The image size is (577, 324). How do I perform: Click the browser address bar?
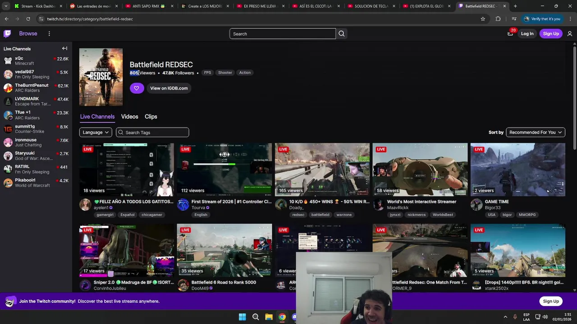[257, 19]
